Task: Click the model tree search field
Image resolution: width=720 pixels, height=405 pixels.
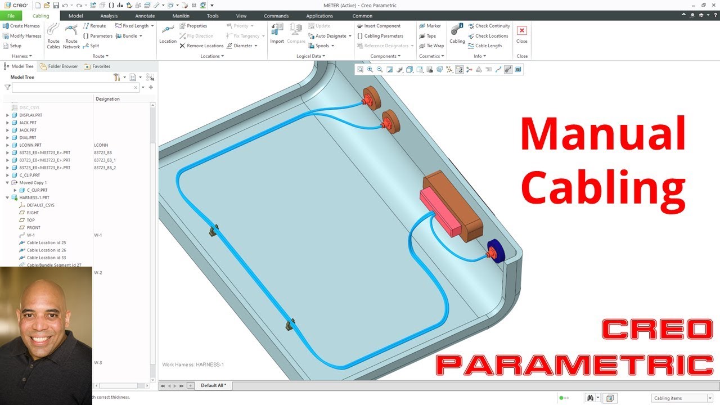Action: (75, 88)
